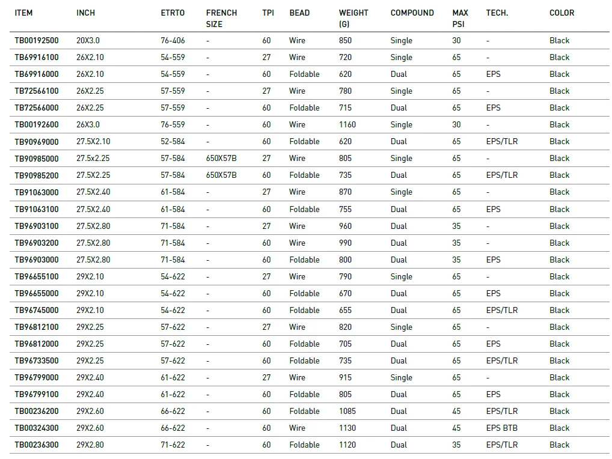Image resolution: width=612 pixels, height=459 pixels.
Task: Click the TECH. column header
Action: pyautogui.click(x=497, y=13)
